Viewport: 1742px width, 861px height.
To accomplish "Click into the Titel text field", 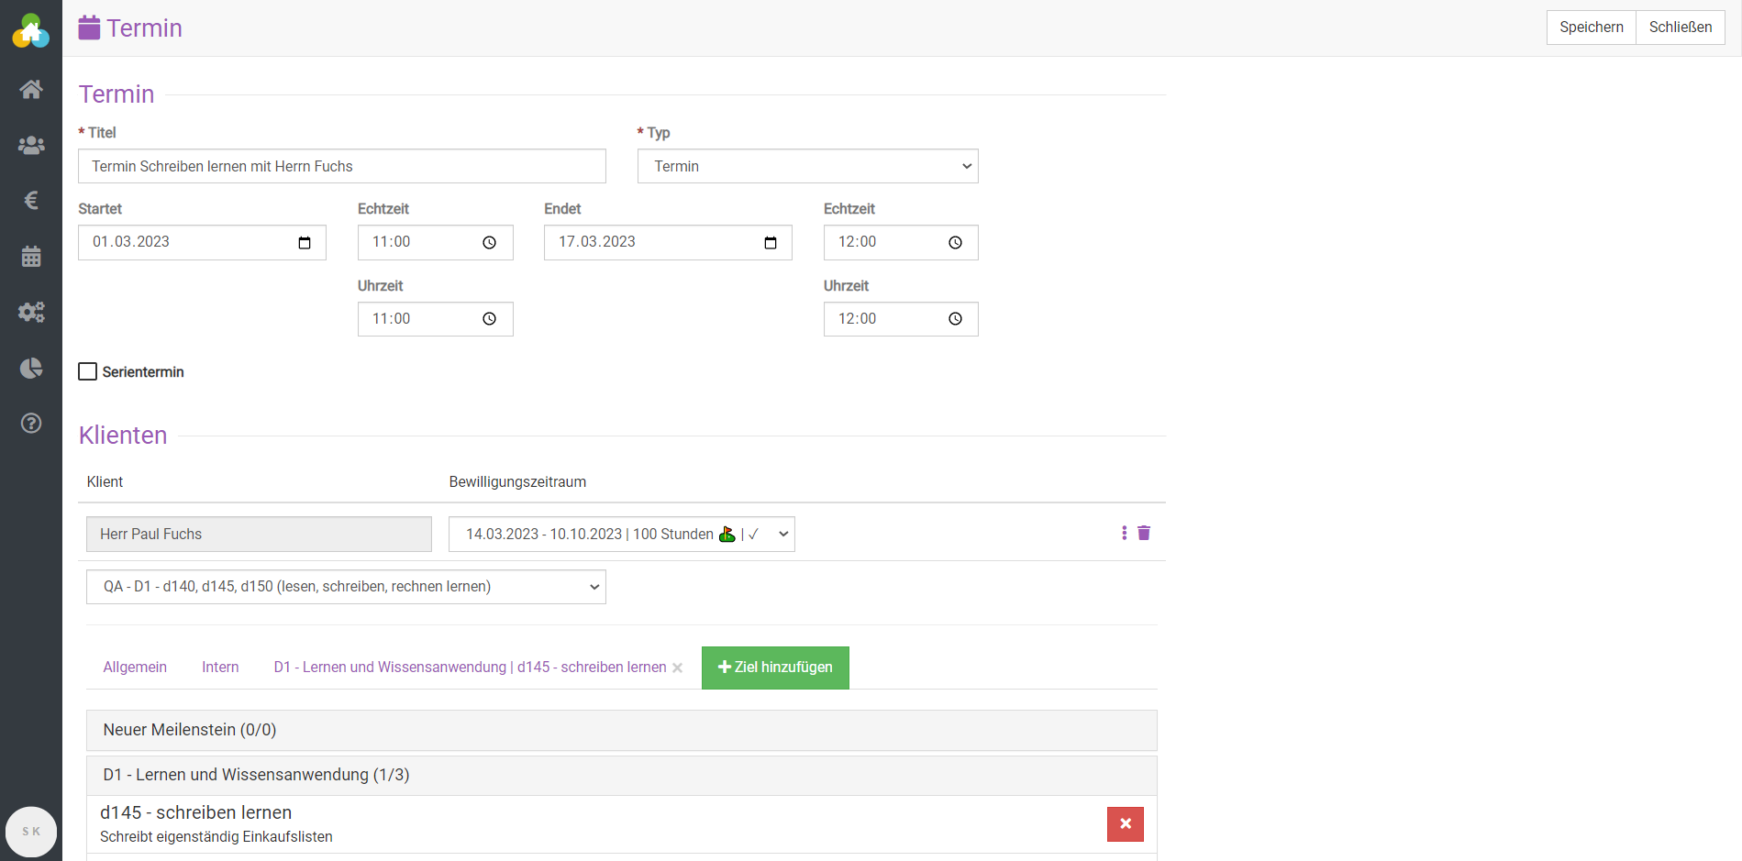I will click(x=341, y=166).
